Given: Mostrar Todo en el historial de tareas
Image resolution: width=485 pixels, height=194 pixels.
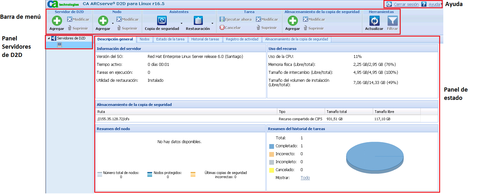Looking at the screenshot, I should pos(305,178).
